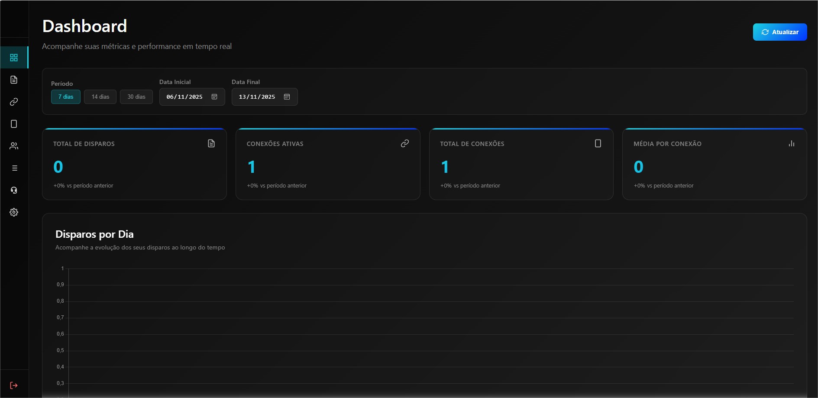
Task: Click the Total de Disparos document icon
Action: 211,143
